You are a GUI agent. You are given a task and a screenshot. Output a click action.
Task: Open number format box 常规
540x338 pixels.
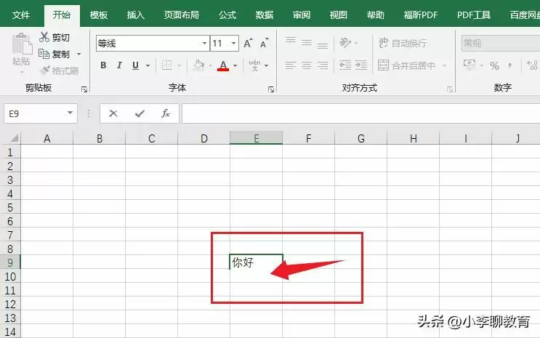pos(501,44)
